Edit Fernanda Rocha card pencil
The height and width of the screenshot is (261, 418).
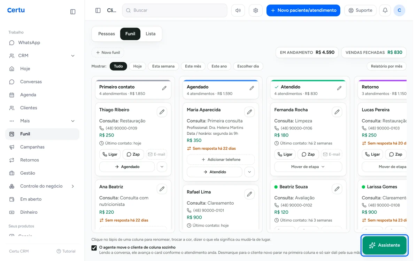pyautogui.click(x=336, y=112)
